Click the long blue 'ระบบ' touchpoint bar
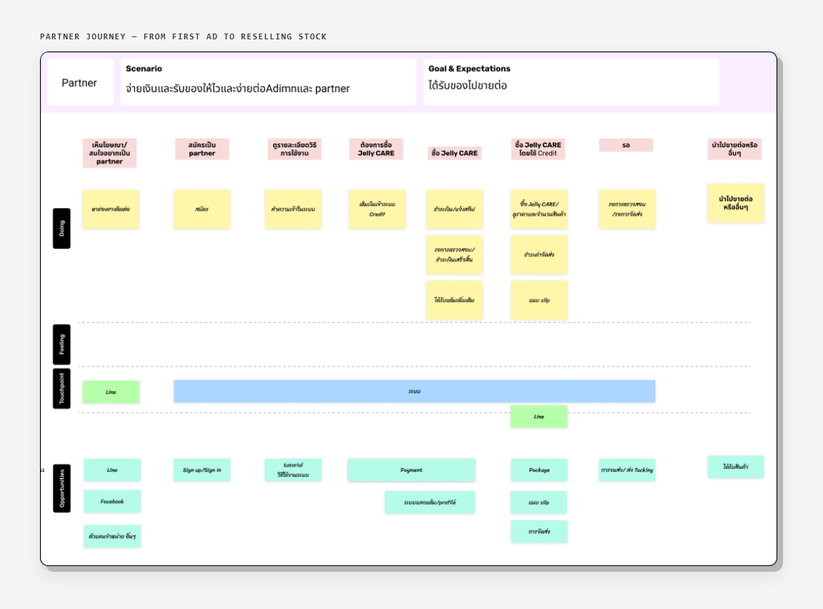Viewport: 823px width, 609px height. click(414, 391)
